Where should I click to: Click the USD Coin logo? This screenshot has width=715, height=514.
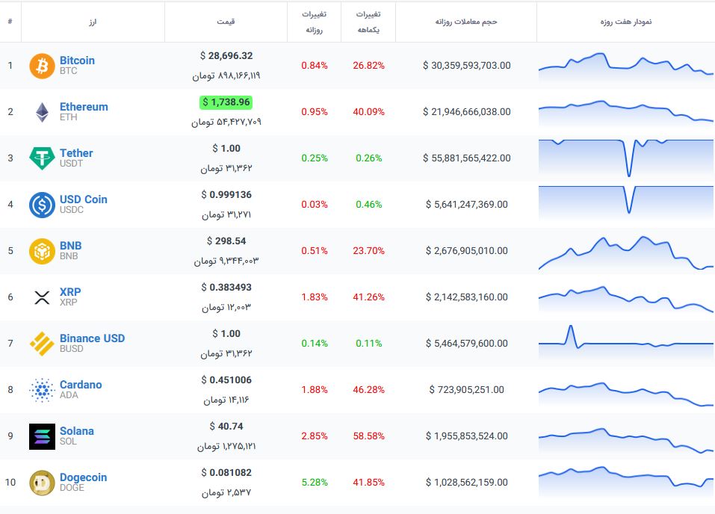pyautogui.click(x=42, y=205)
